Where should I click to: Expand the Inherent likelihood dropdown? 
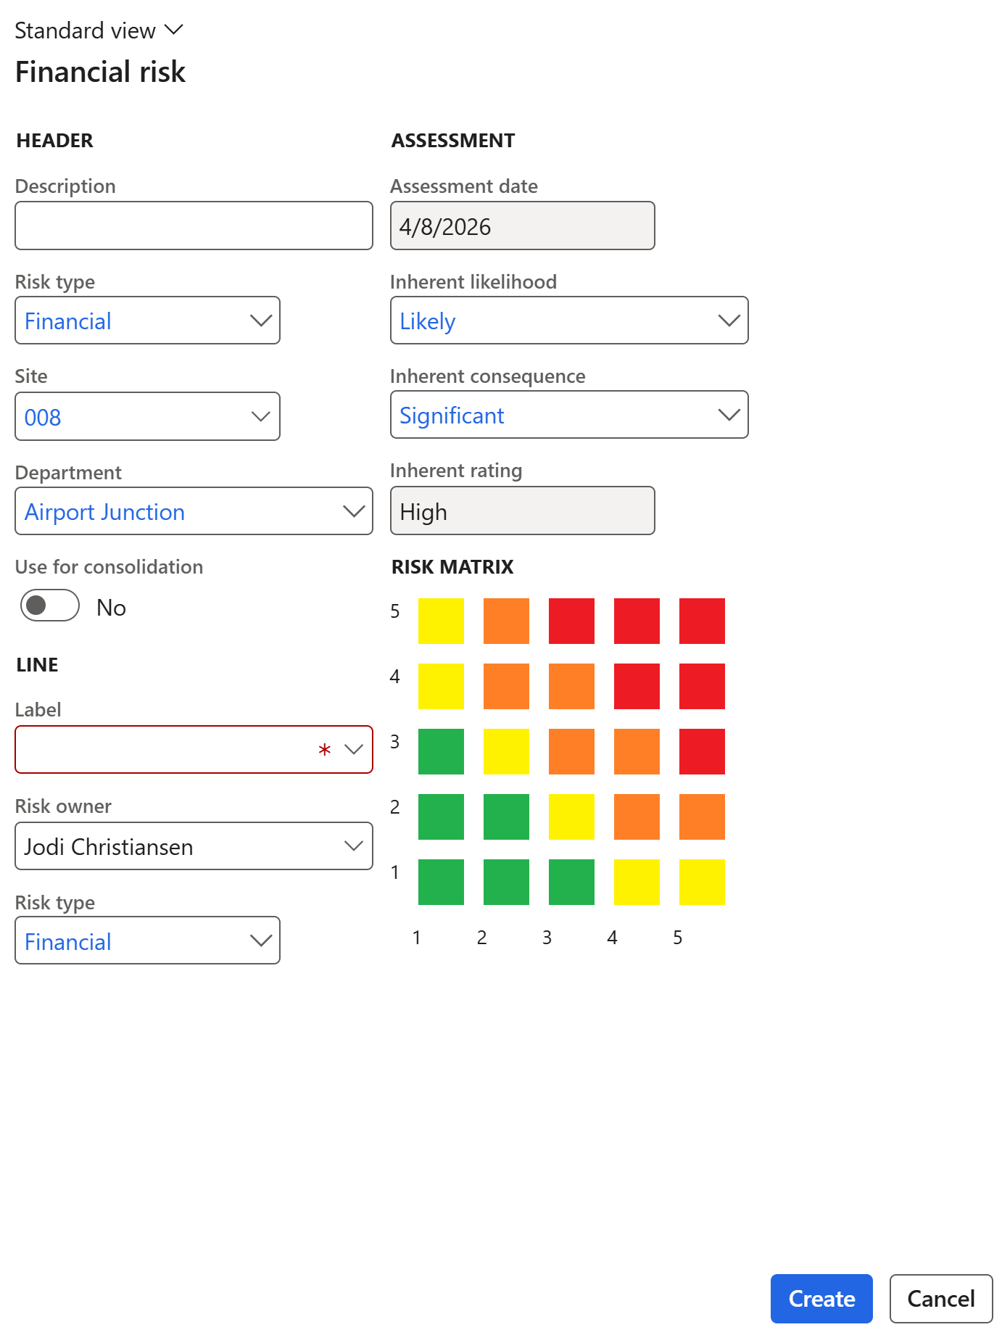[x=728, y=321]
